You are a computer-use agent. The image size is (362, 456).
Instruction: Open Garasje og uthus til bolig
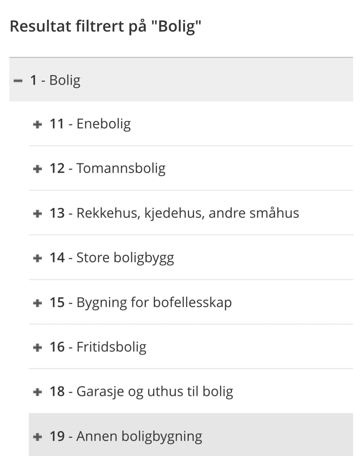pos(155,391)
